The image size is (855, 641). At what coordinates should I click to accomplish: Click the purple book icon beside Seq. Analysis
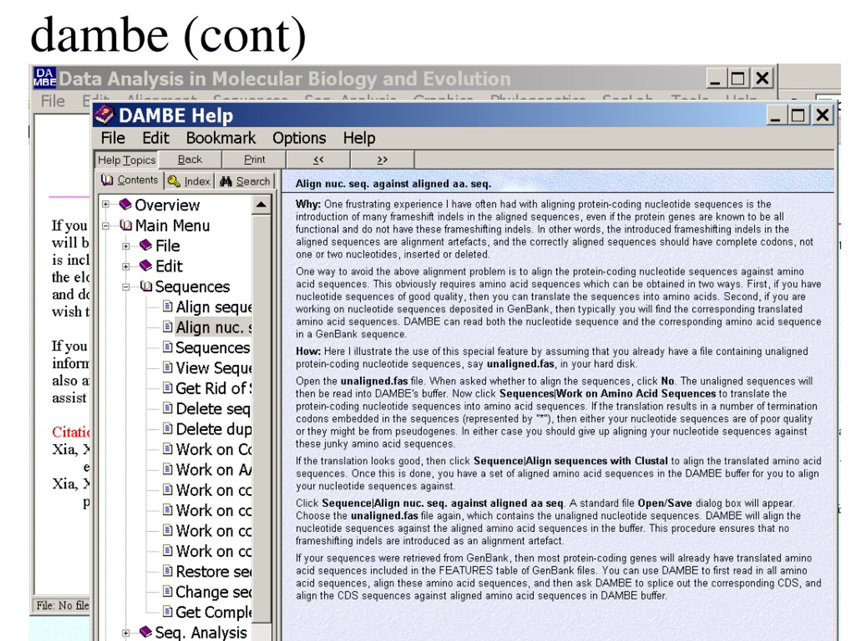pyautogui.click(x=146, y=632)
